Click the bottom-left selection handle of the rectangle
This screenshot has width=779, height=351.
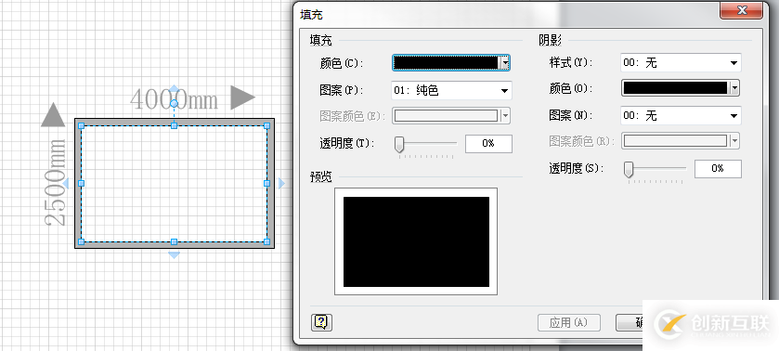(x=82, y=242)
